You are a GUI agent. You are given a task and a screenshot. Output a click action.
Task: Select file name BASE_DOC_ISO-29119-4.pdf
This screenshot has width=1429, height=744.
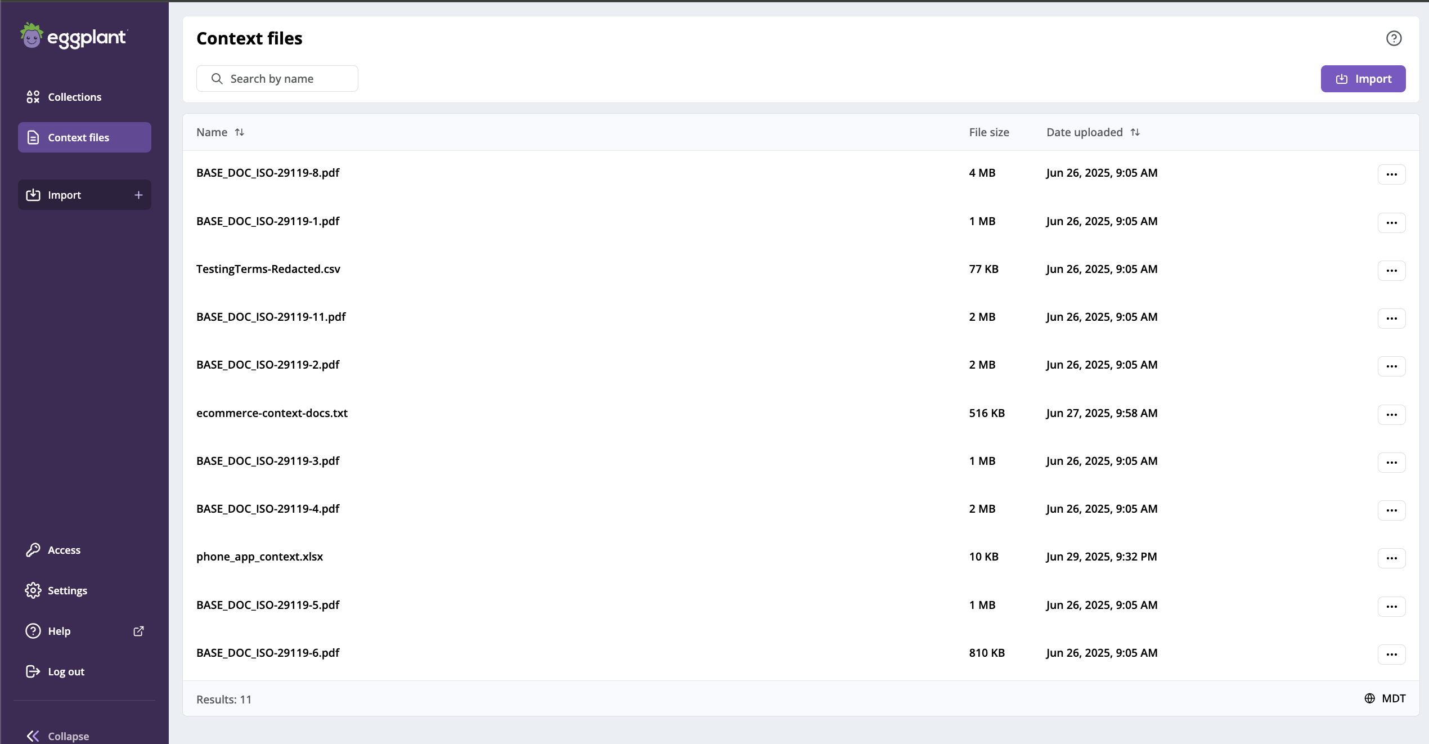pos(268,509)
